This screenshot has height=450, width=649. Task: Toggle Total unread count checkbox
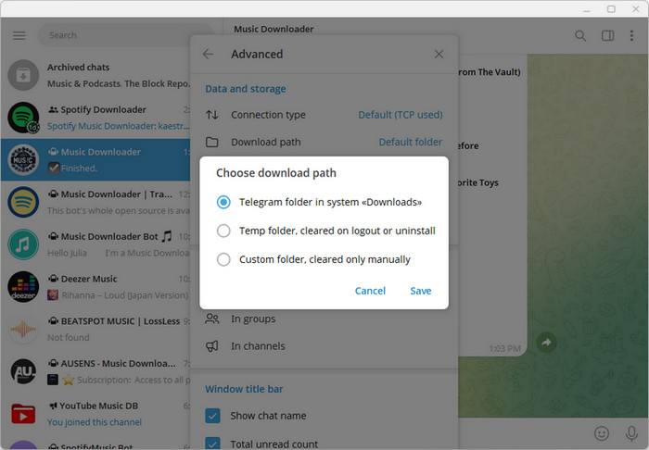point(212,444)
